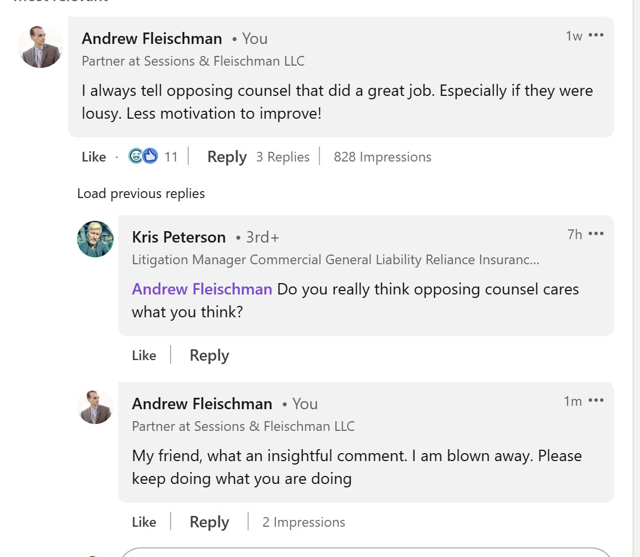Load previous replies in the thread
The height and width of the screenshot is (557, 640).
click(141, 193)
